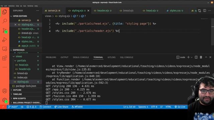Close styling.ejs in Open Editors list

point(15,25)
